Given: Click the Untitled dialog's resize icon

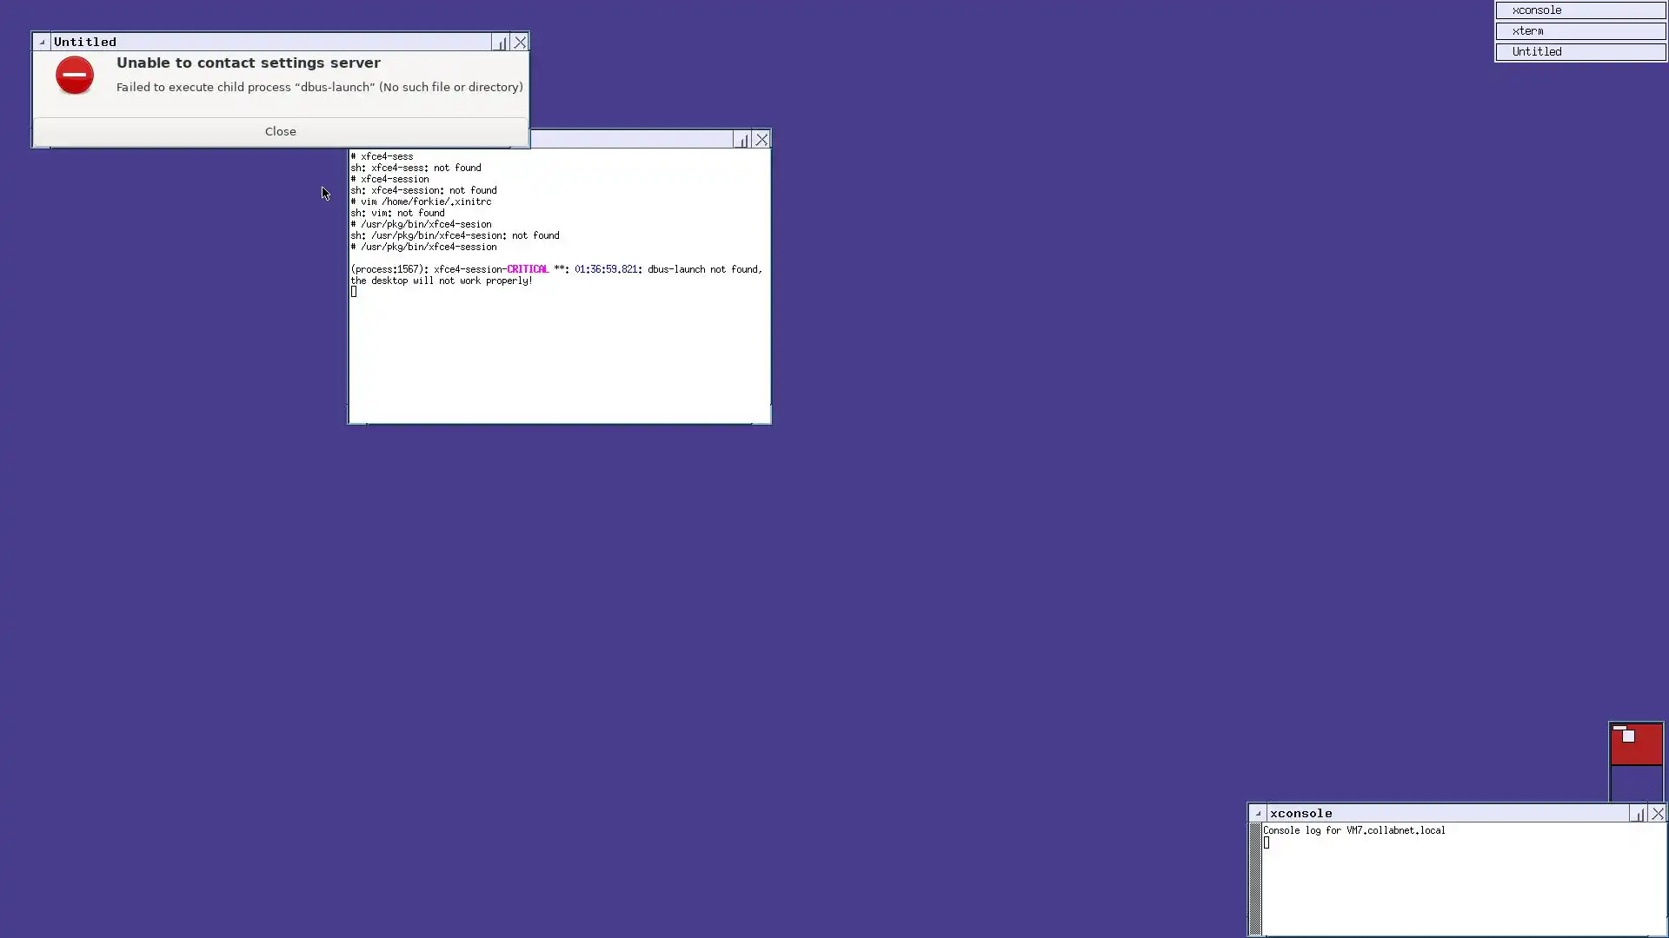Looking at the screenshot, I should tap(500, 42).
